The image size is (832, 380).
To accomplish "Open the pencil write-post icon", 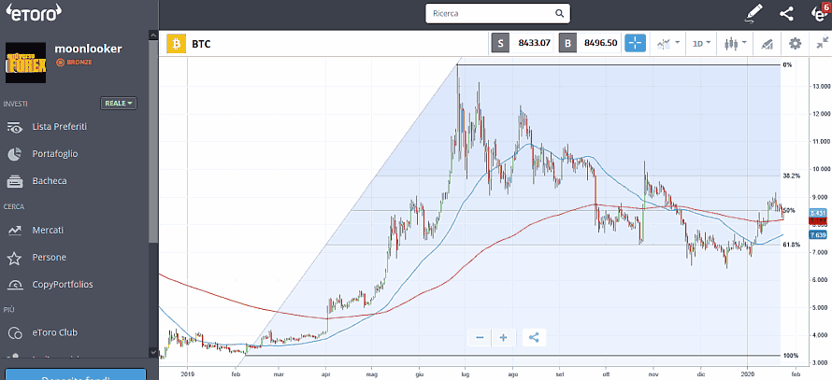I will pyautogui.click(x=753, y=13).
